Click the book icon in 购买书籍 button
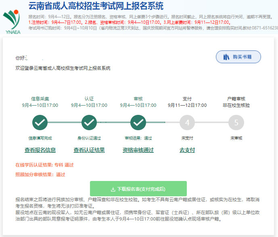The height and width of the screenshot is (237, 278). (226, 57)
